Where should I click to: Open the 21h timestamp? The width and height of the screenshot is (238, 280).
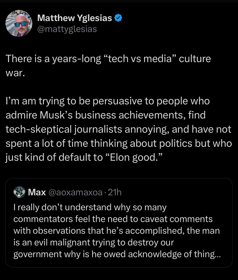point(114,192)
